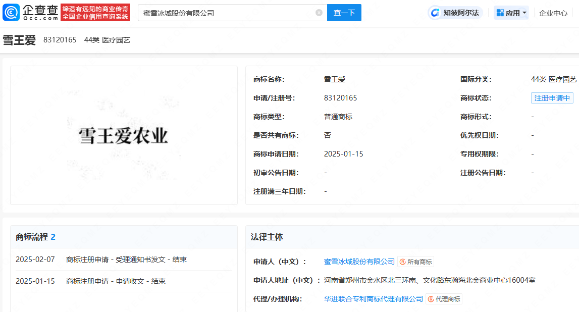
Task: Open the Qcc.com logo homepage
Action: coord(30,12)
